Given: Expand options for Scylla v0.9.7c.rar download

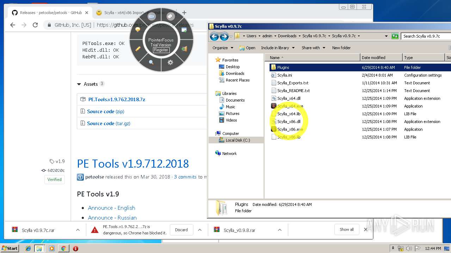Looking at the screenshot, I should point(78,230).
